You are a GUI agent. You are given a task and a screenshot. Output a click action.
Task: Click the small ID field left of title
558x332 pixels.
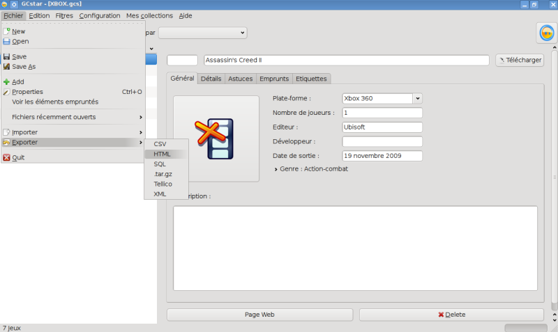pos(182,60)
